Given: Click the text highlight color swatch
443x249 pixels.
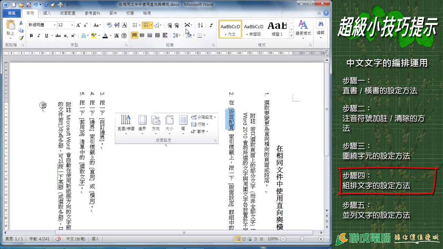Looking at the screenshot, I should click(x=93, y=35).
